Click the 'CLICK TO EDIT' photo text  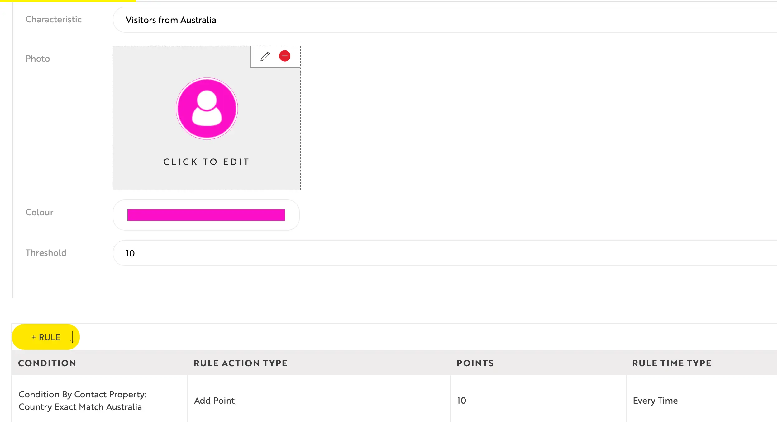pos(207,162)
